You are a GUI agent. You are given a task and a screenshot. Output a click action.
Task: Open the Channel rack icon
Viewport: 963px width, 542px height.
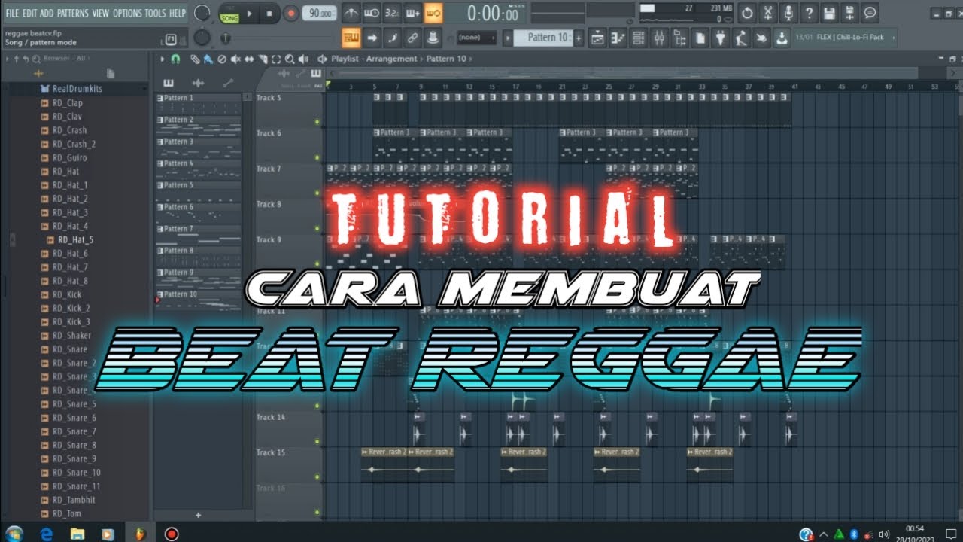pos(638,37)
